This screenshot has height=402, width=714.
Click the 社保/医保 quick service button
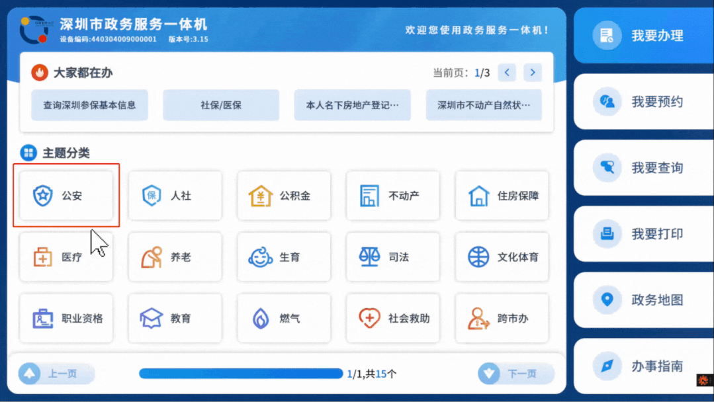pos(220,104)
